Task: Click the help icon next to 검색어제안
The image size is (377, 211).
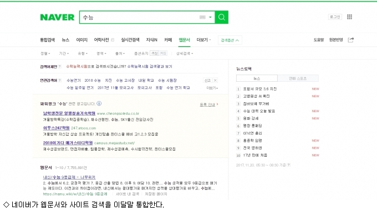Action: pyautogui.click(x=60, y=67)
